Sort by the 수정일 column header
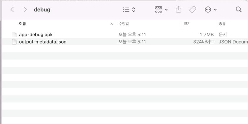This screenshot has width=248, height=124. click(124, 24)
